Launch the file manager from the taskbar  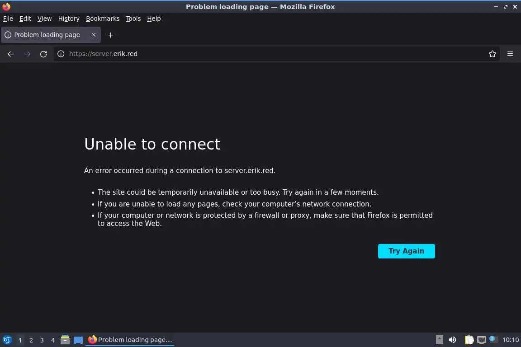pos(65,340)
